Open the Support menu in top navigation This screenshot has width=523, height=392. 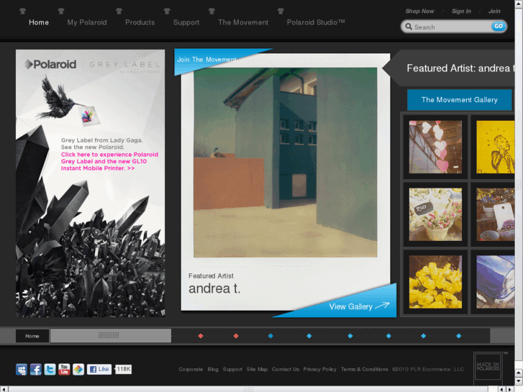[x=186, y=22]
